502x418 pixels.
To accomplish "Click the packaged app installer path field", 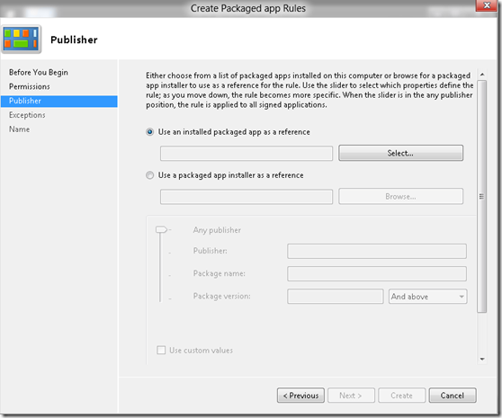I will (247, 197).
